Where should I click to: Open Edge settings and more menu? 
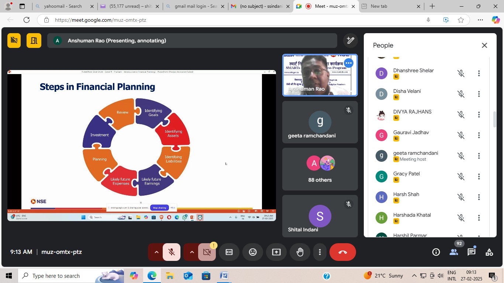480,20
